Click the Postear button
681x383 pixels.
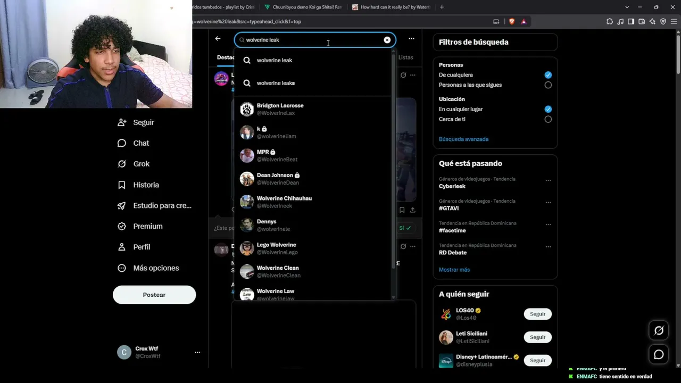coord(154,295)
